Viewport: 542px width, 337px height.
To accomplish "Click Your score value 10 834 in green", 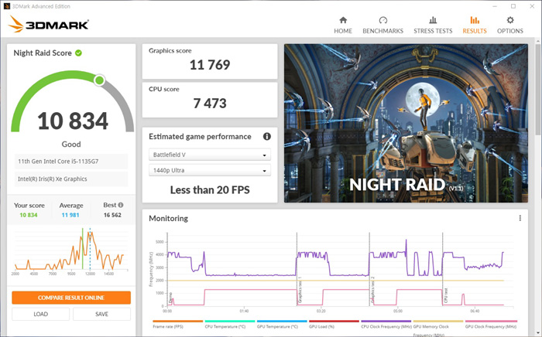I will [x=29, y=215].
